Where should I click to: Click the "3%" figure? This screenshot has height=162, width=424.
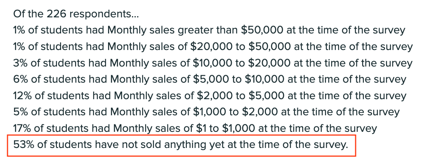21,63
